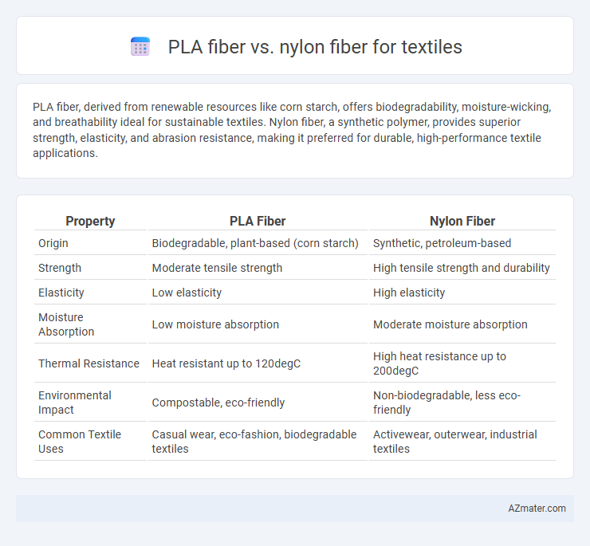Click 'Moderate tensile strength' cell
Viewport: 590px width, 546px height.
pos(217,268)
